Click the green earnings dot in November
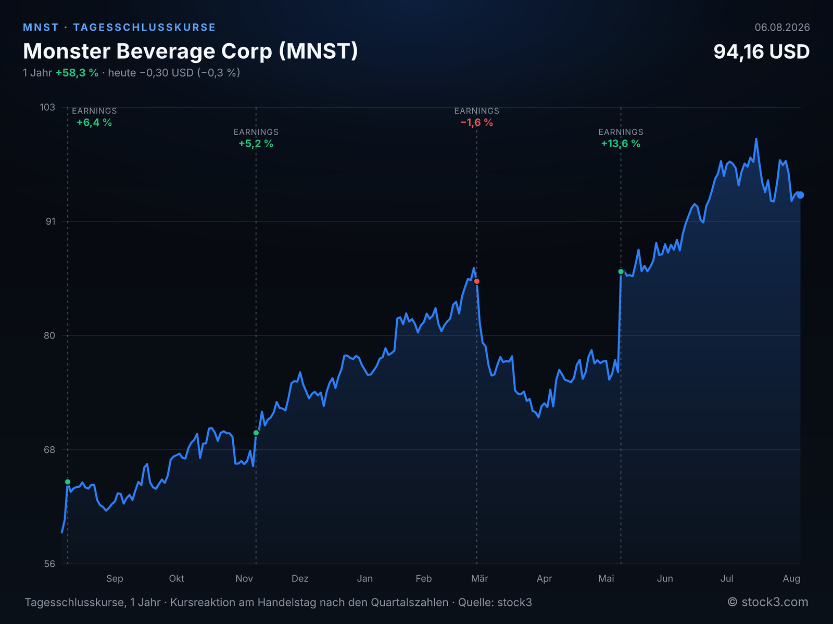Image resolution: width=833 pixels, height=624 pixels. pos(256,433)
